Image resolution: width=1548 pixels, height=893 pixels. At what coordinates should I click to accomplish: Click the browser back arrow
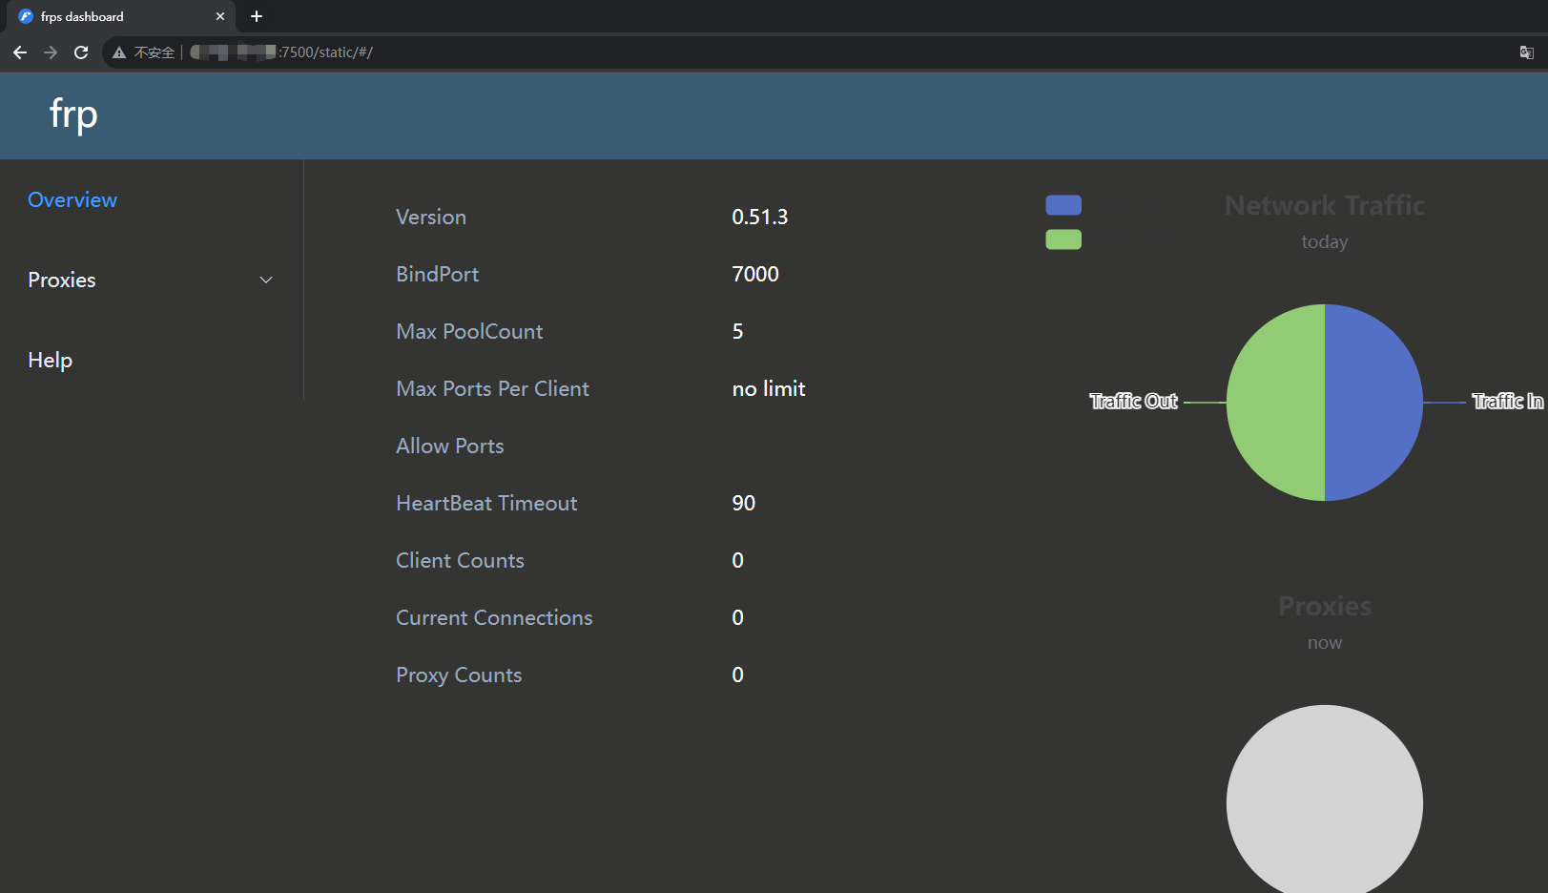20,52
